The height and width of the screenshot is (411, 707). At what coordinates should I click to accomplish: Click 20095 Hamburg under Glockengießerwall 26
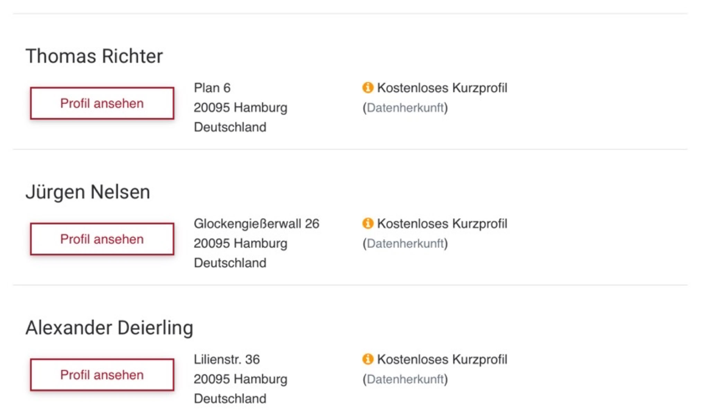(x=241, y=244)
